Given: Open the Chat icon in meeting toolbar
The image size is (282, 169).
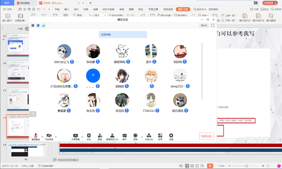Looking at the screenshot, I should pos(125,137).
